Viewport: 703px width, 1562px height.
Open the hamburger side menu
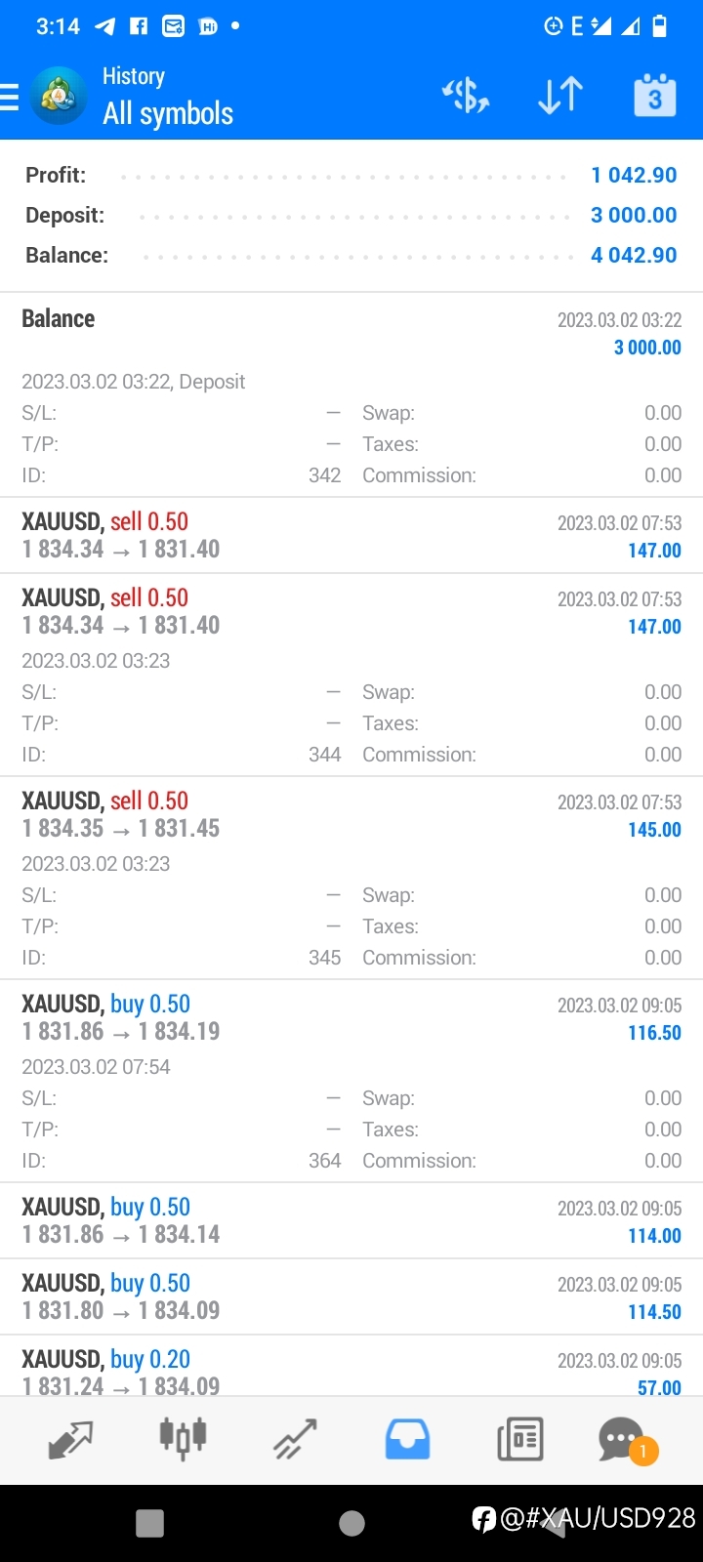coord(10,97)
